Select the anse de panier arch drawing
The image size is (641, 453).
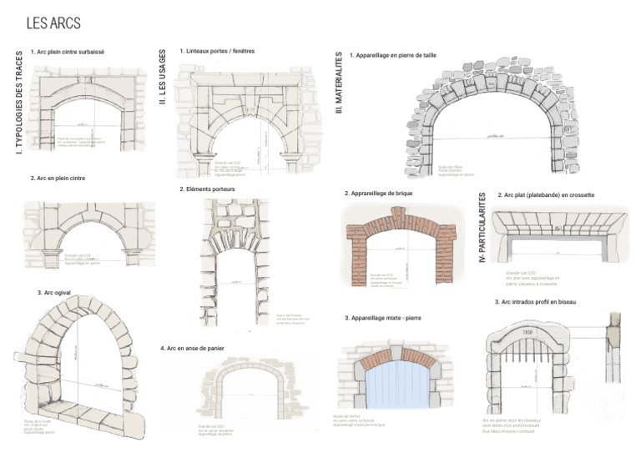pos(251,389)
